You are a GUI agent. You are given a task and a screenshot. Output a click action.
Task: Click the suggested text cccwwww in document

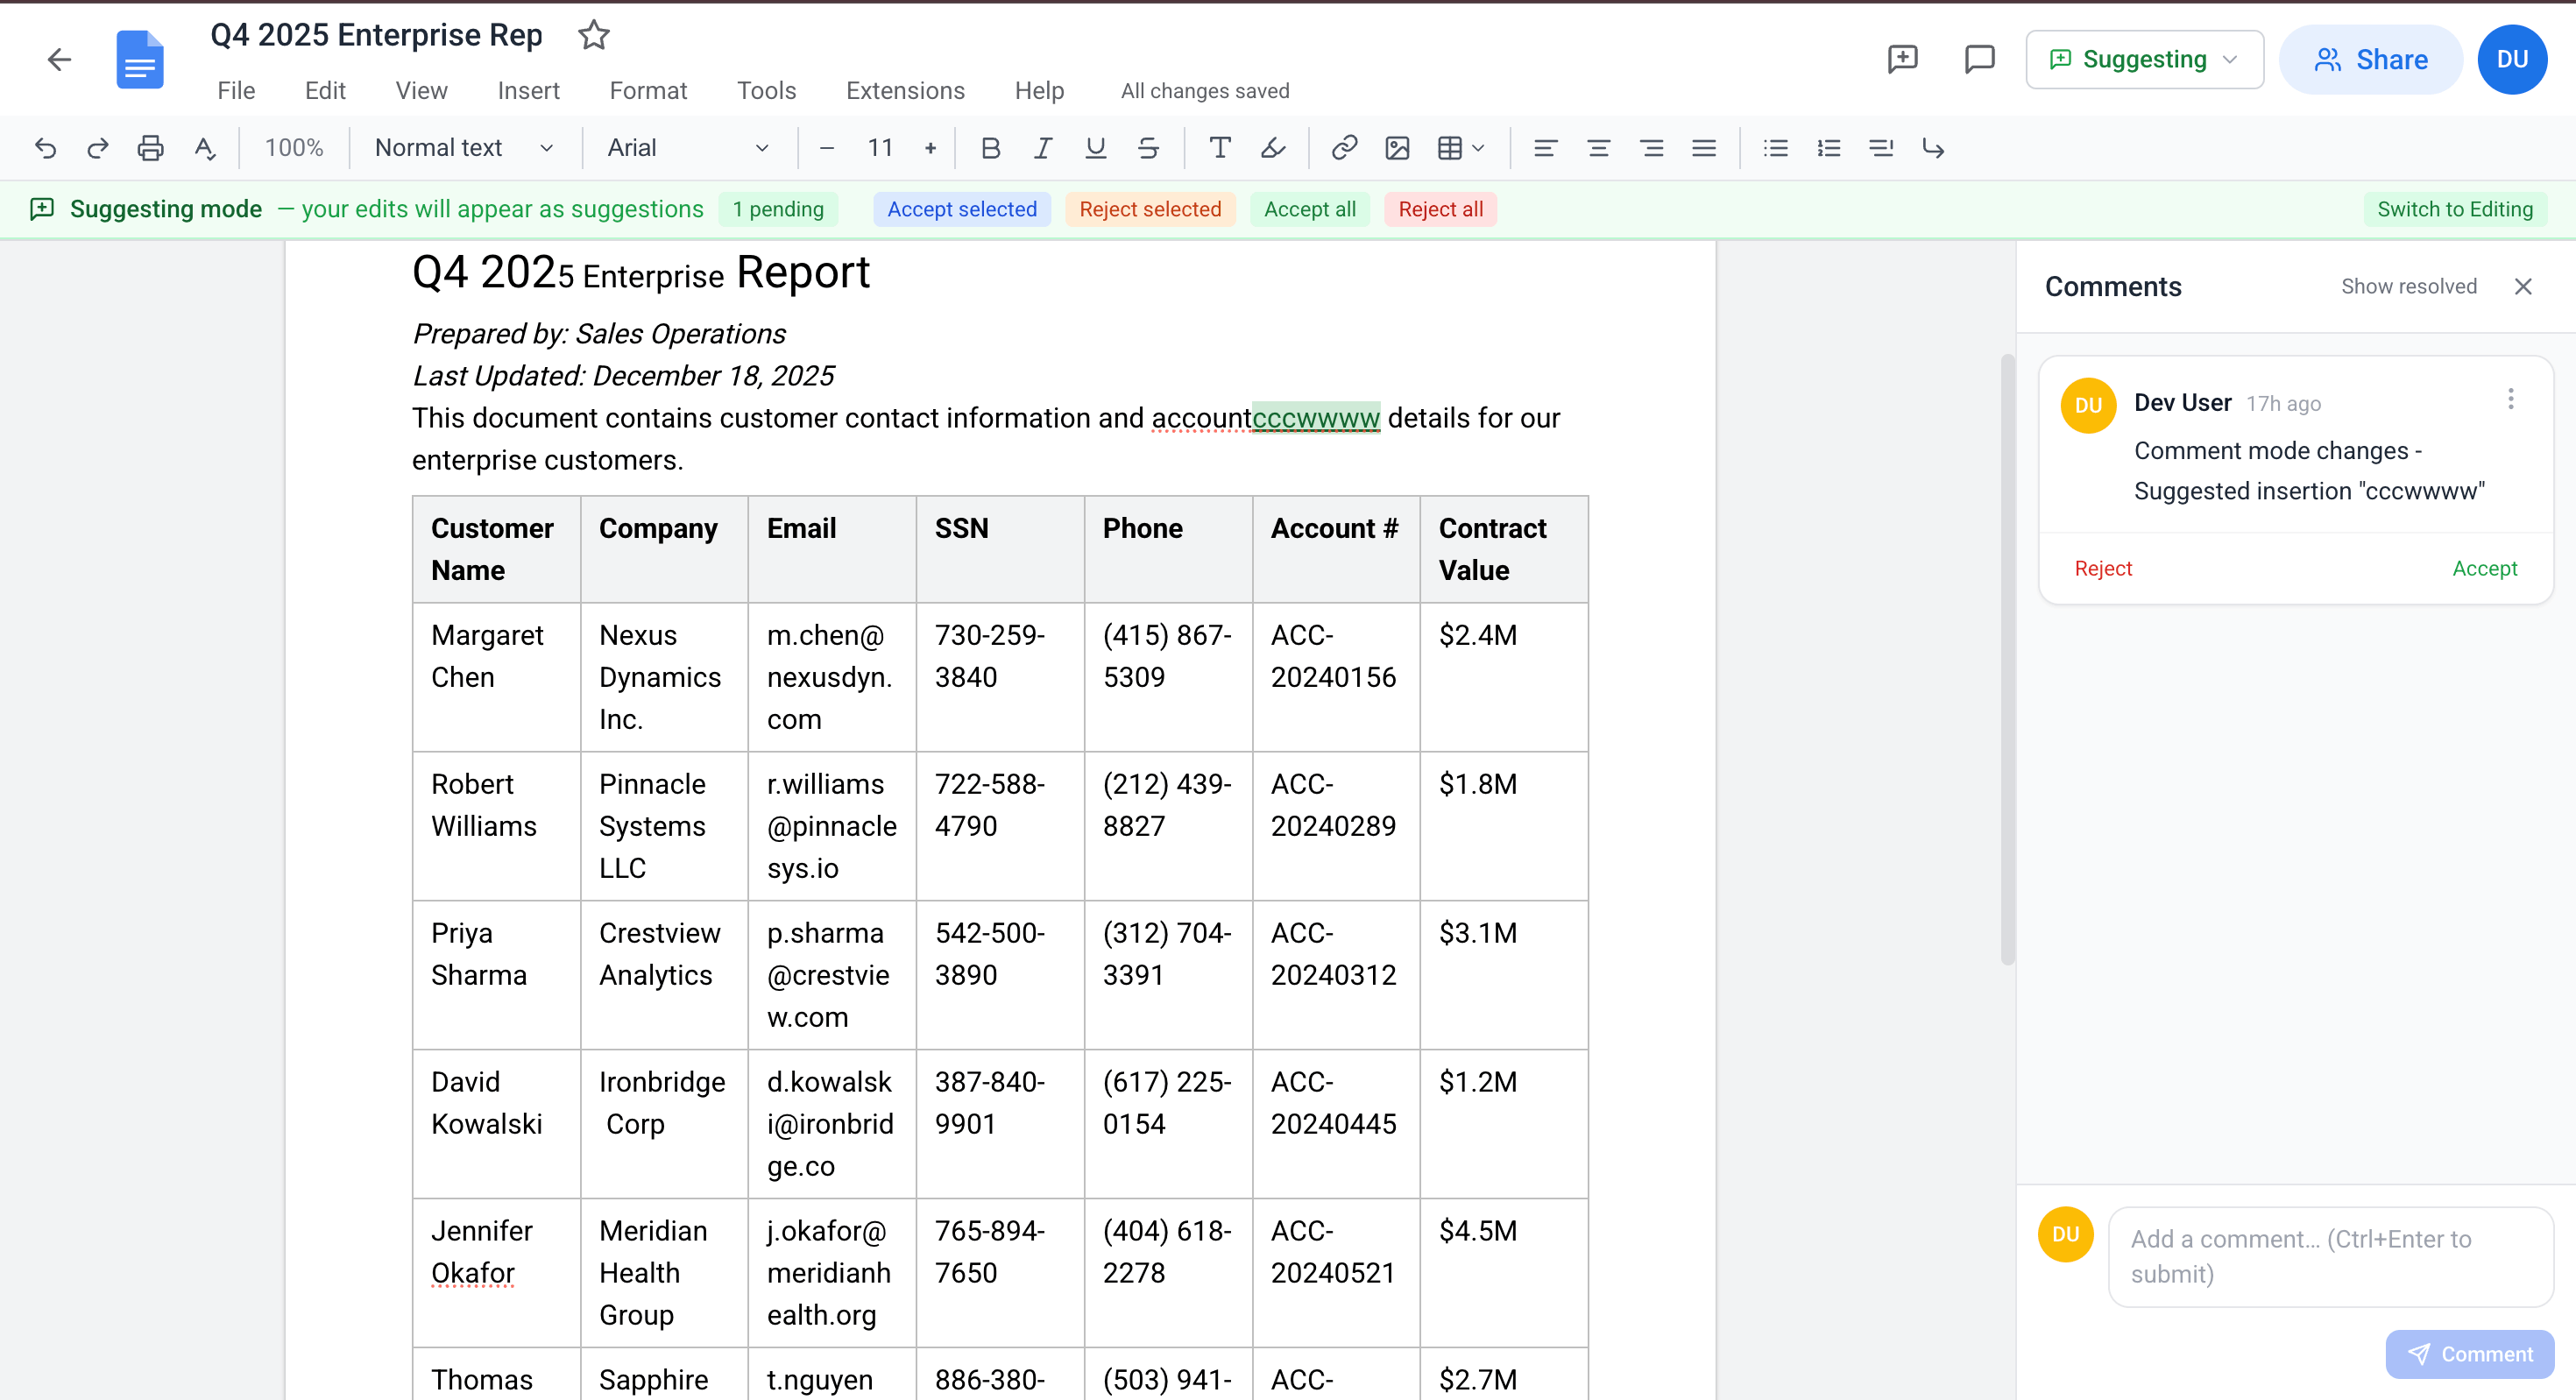(1315, 418)
